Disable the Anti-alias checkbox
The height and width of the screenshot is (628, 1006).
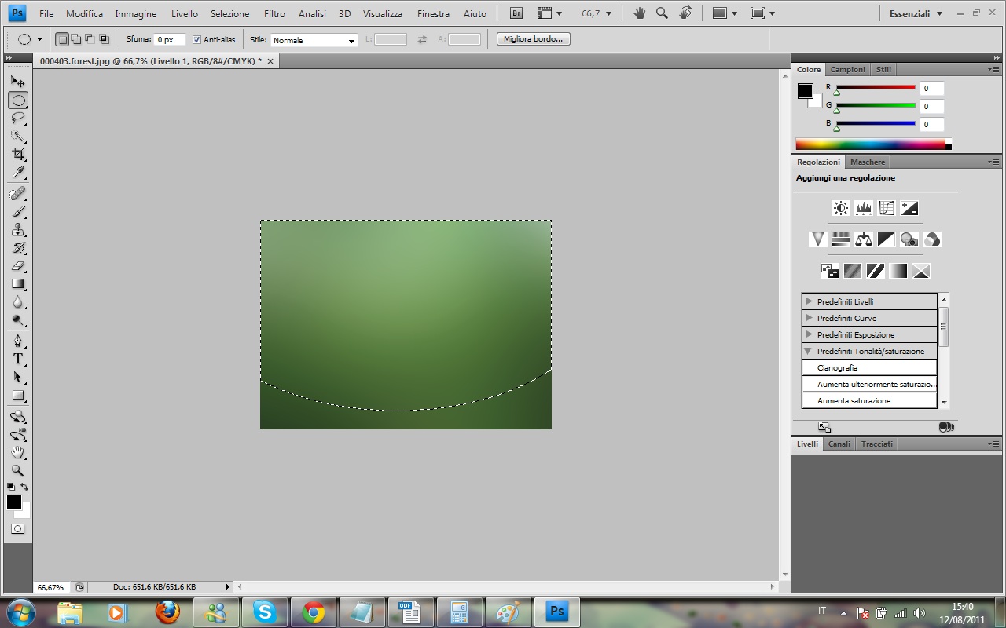[x=196, y=38]
